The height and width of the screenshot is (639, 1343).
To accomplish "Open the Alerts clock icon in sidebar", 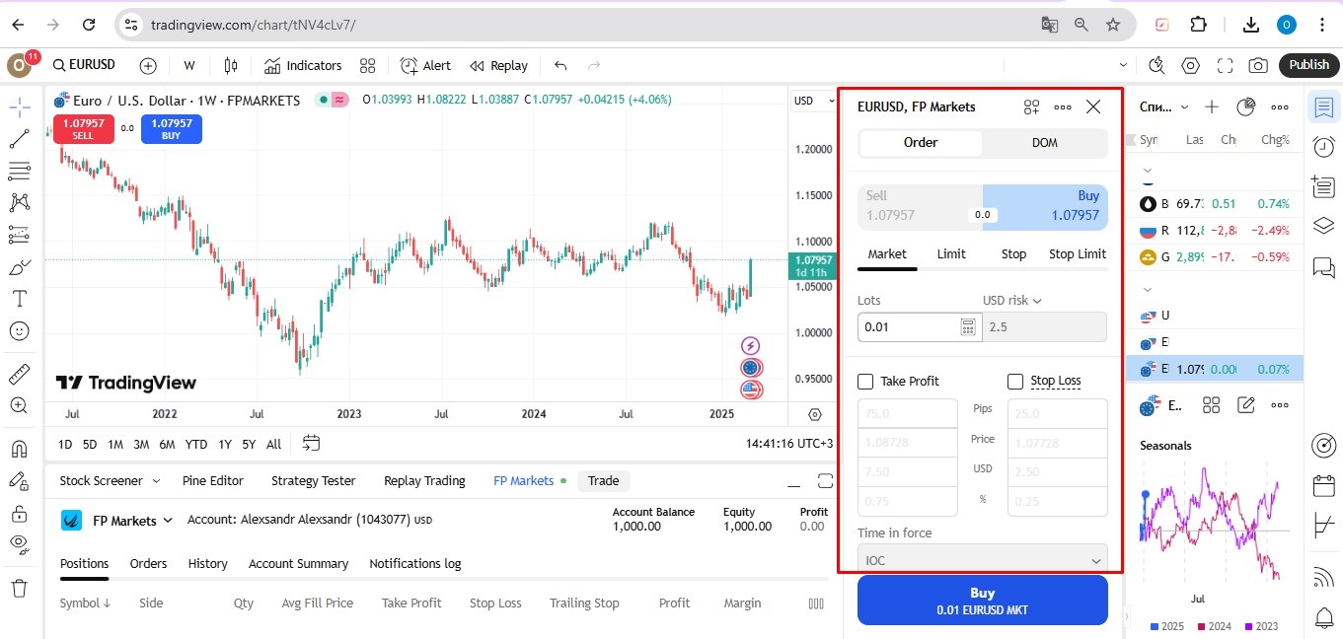I will pos(1324,147).
